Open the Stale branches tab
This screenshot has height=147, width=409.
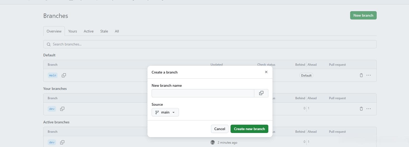click(x=104, y=31)
